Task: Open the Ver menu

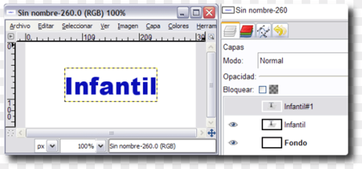Action: coord(105,26)
